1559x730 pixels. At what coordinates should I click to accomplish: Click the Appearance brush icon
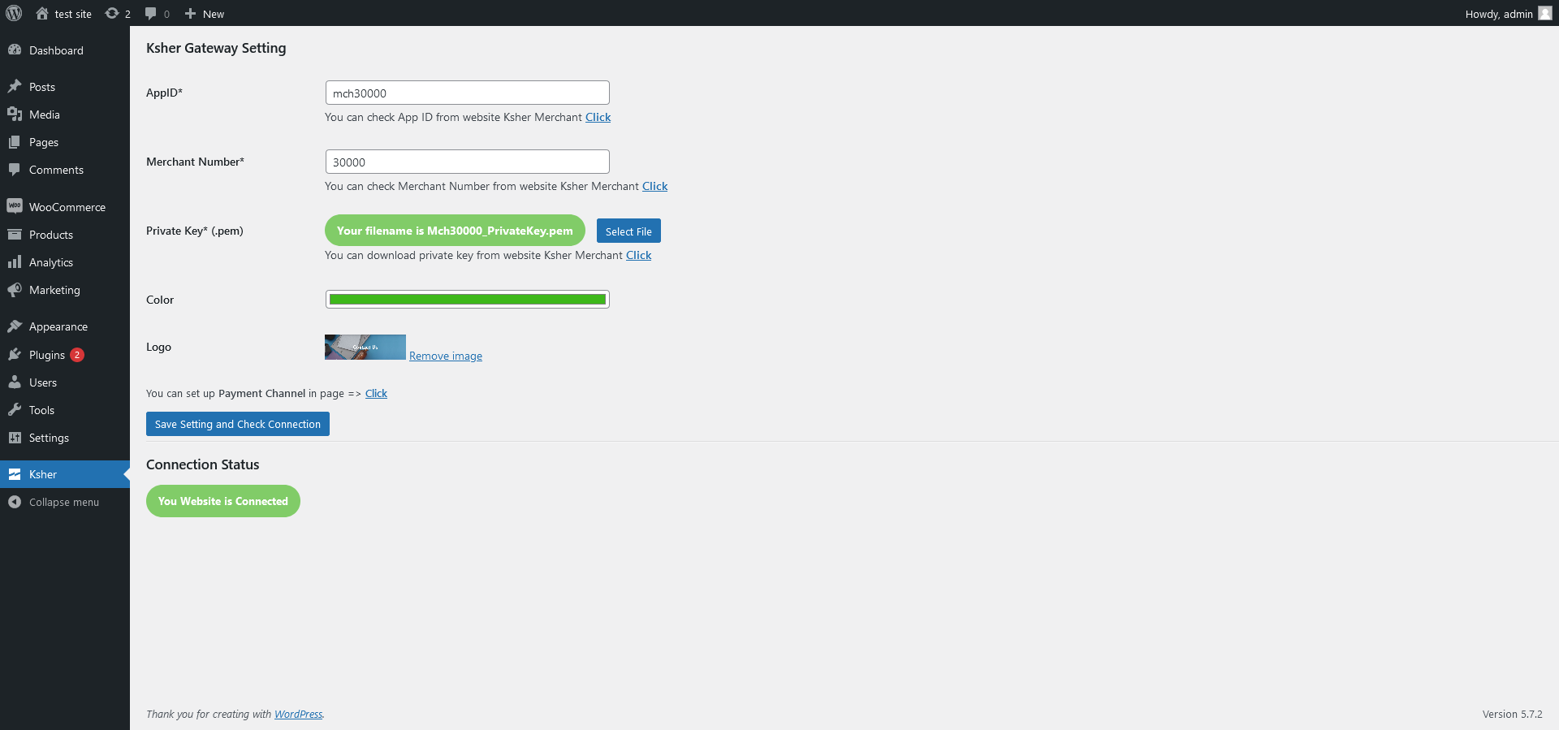click(x=15, y=326)
